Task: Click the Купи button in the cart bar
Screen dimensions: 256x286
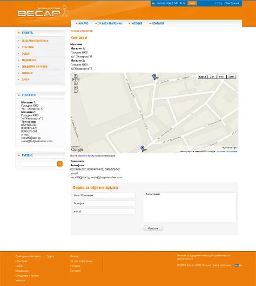Action: (192, 3)
